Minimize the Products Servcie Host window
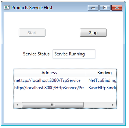 tap(93, 7)
